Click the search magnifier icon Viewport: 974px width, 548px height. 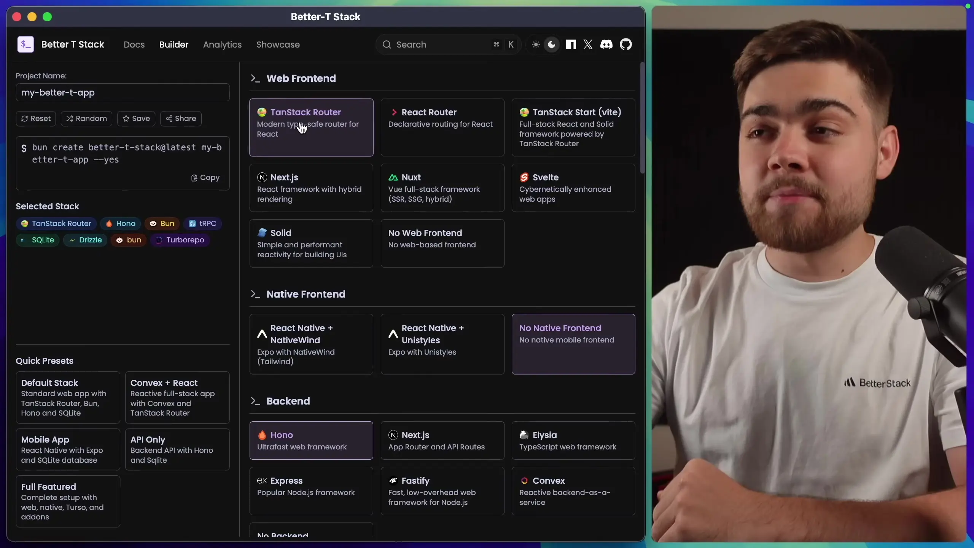(x=387, y=45)
